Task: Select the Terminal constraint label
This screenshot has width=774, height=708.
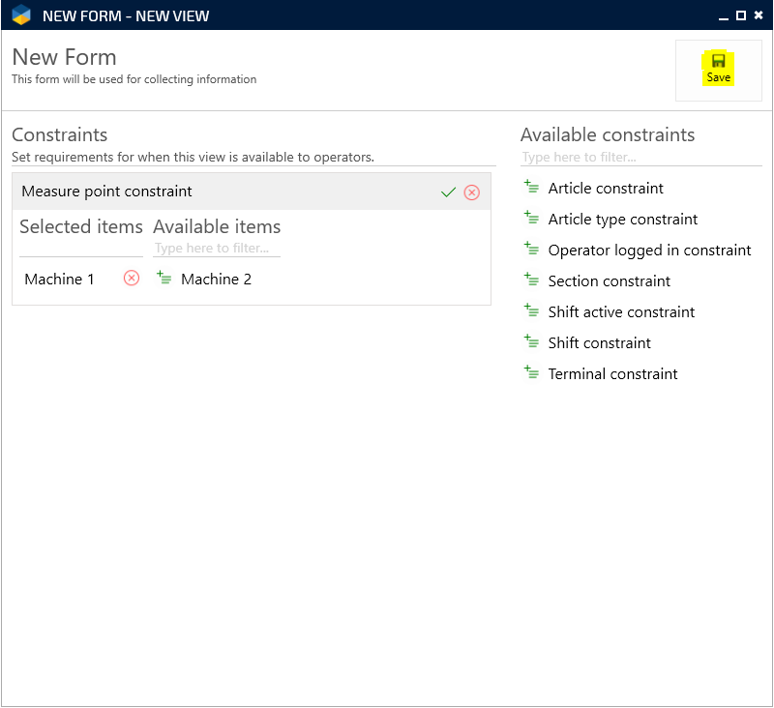Action: click(x=612, y=374)
